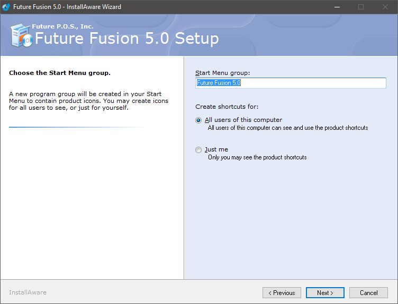Image resolution: width=398 pixels, height=304 pixels.
Task: Click the InstallAware branding text in the footer
Action: [28, 292]
